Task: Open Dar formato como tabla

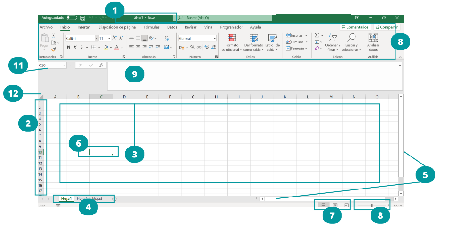Action: [254, 38]
